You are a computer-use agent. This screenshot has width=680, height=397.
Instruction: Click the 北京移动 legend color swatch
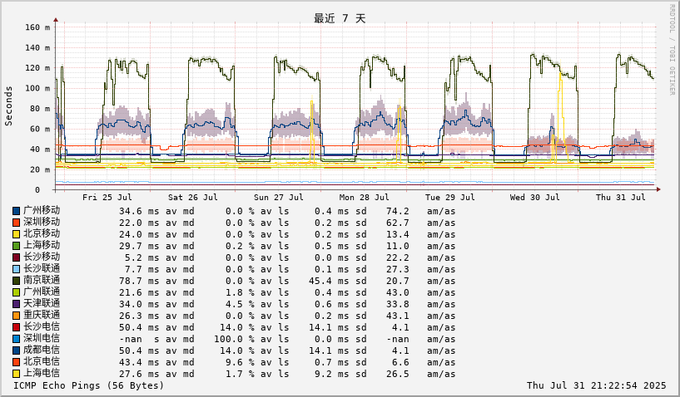pyautogui.click(x=16, y=235)
